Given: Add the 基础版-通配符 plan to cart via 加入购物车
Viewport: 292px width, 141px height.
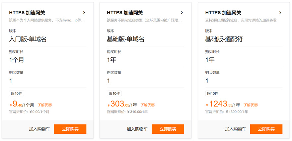Looking at the screenshot, I should coord(236,129).
